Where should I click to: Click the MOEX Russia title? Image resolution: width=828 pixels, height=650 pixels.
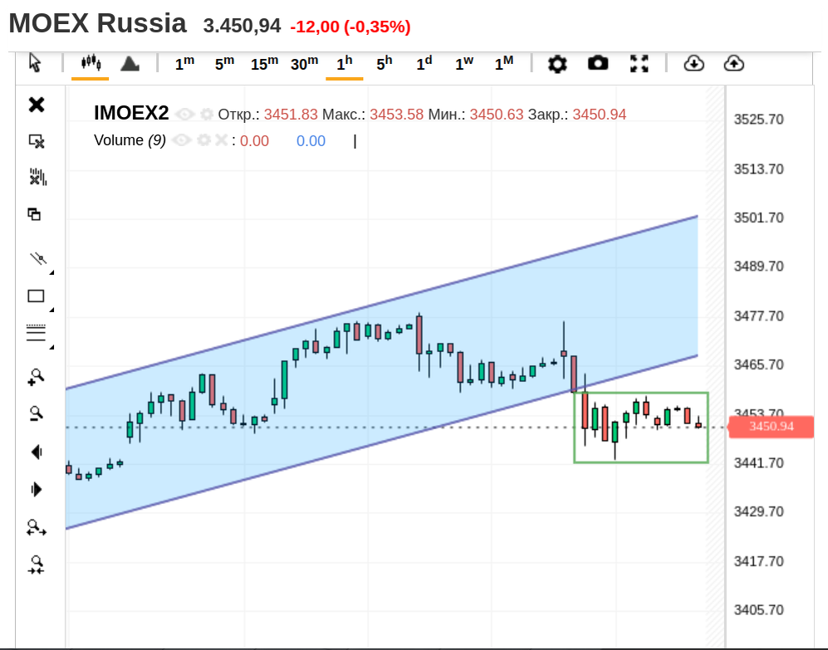98,23
